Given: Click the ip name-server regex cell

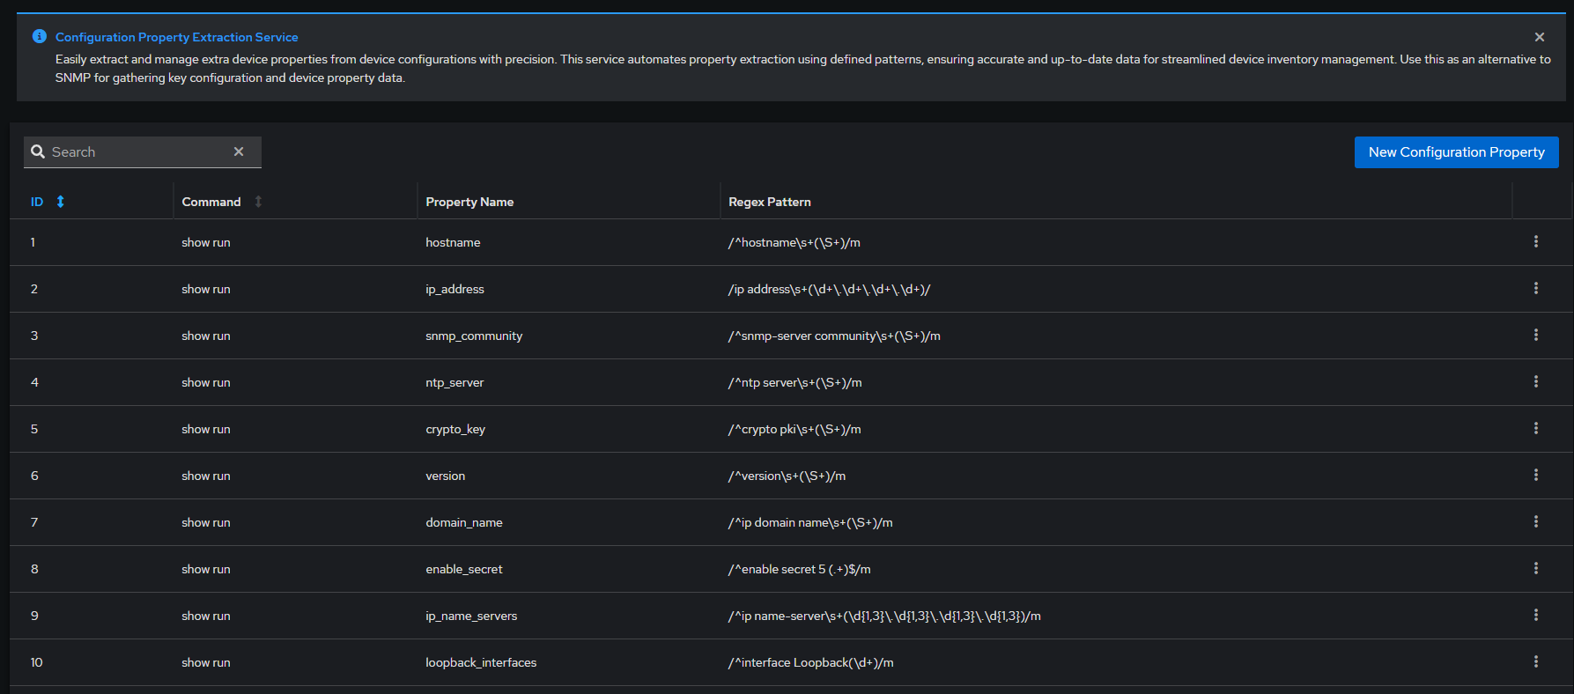Looking at the screenshot, I should (x=884, y=616).
